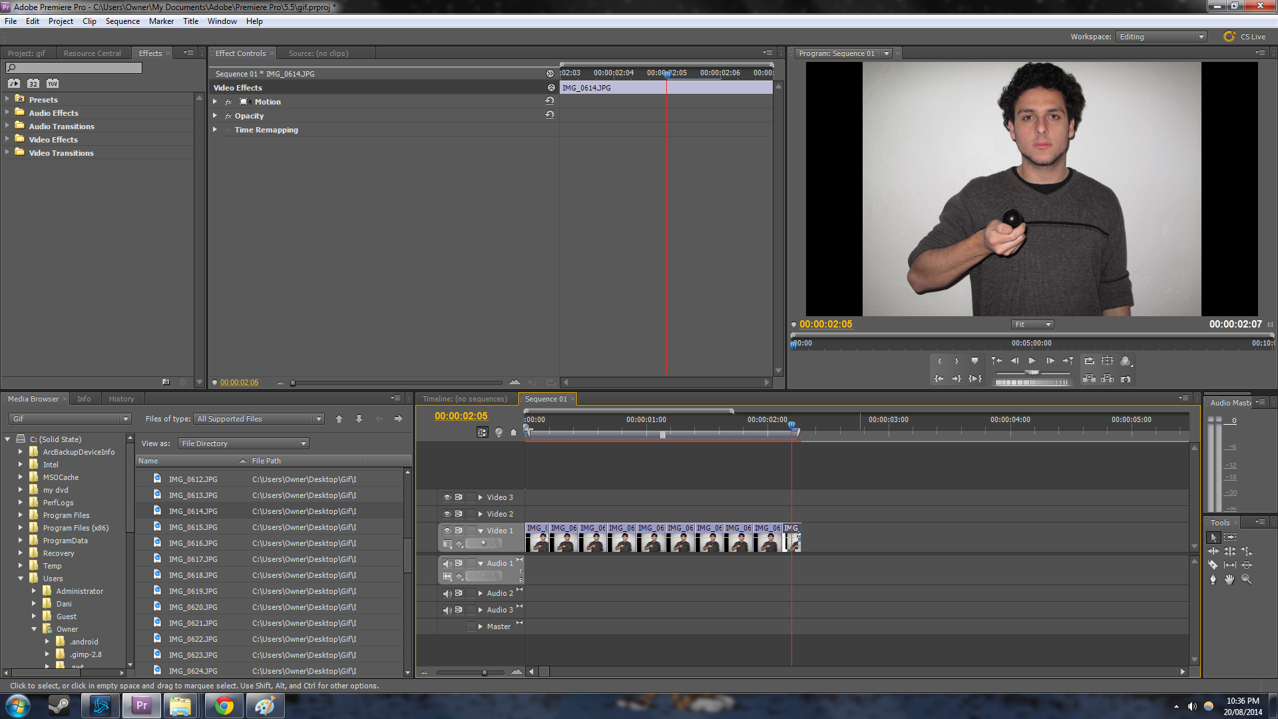1278x719 pixels.
Task: Click the Export Frame camera icon
Action: pyautogui.click(x=1126, y=379)
